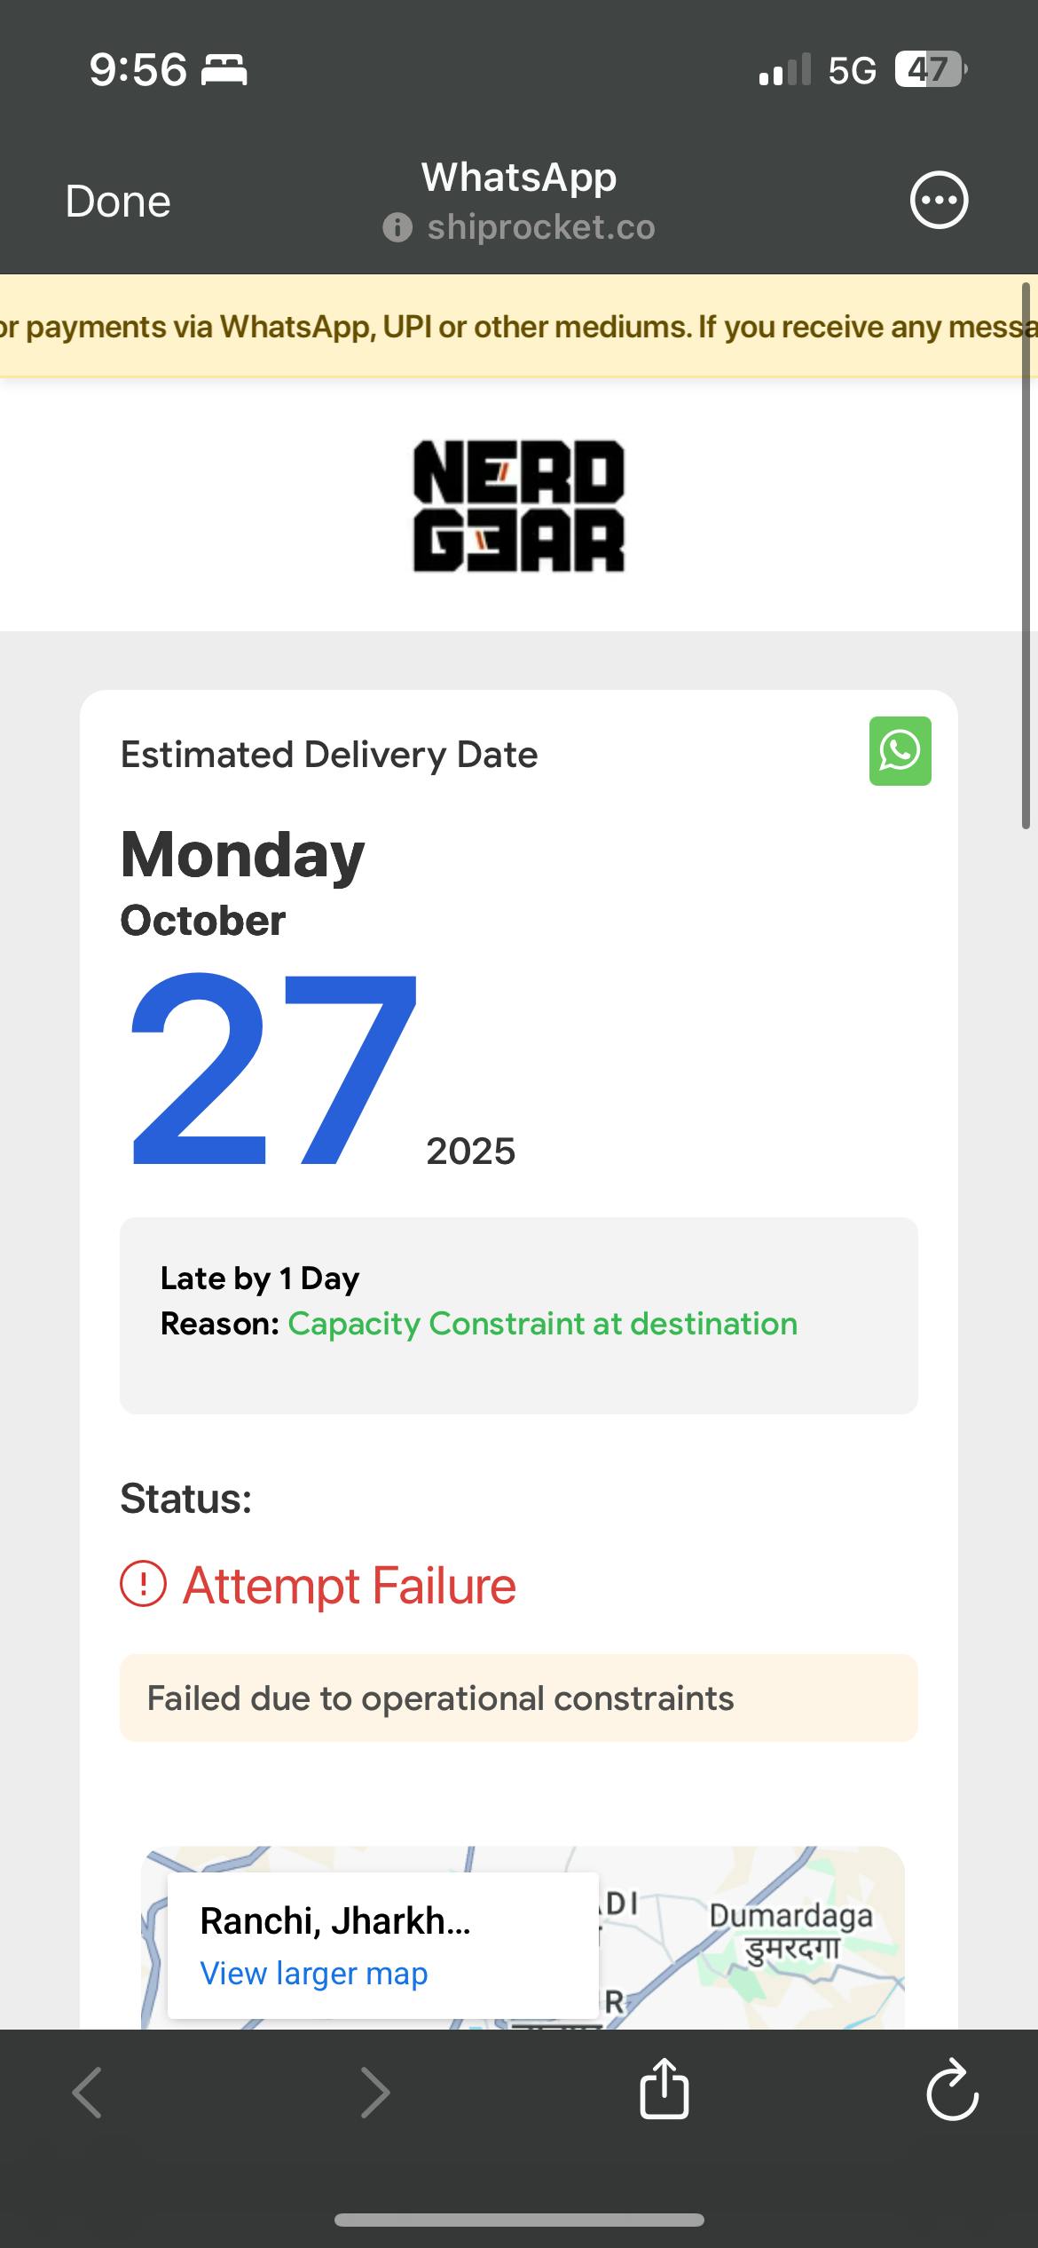Tap the home indicator bar
The height and width of the screenshot is (2248, 1038).
click(x=519, y=2220)
